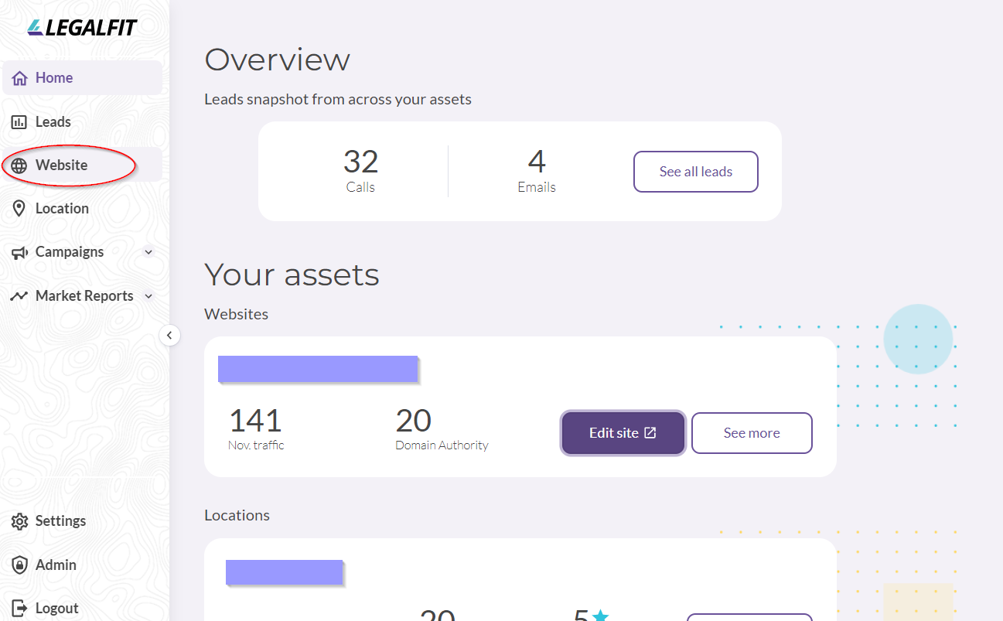
Task: Click the redacted website name bar
Action: [x=318, y=370]
